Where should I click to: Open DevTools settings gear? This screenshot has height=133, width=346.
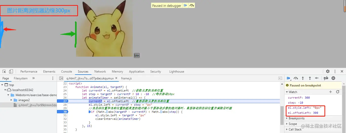point(328,72)
